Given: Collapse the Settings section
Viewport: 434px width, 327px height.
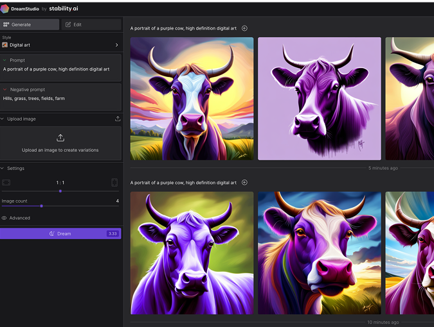Looking at the screenshot, I should tap(3, 168).
